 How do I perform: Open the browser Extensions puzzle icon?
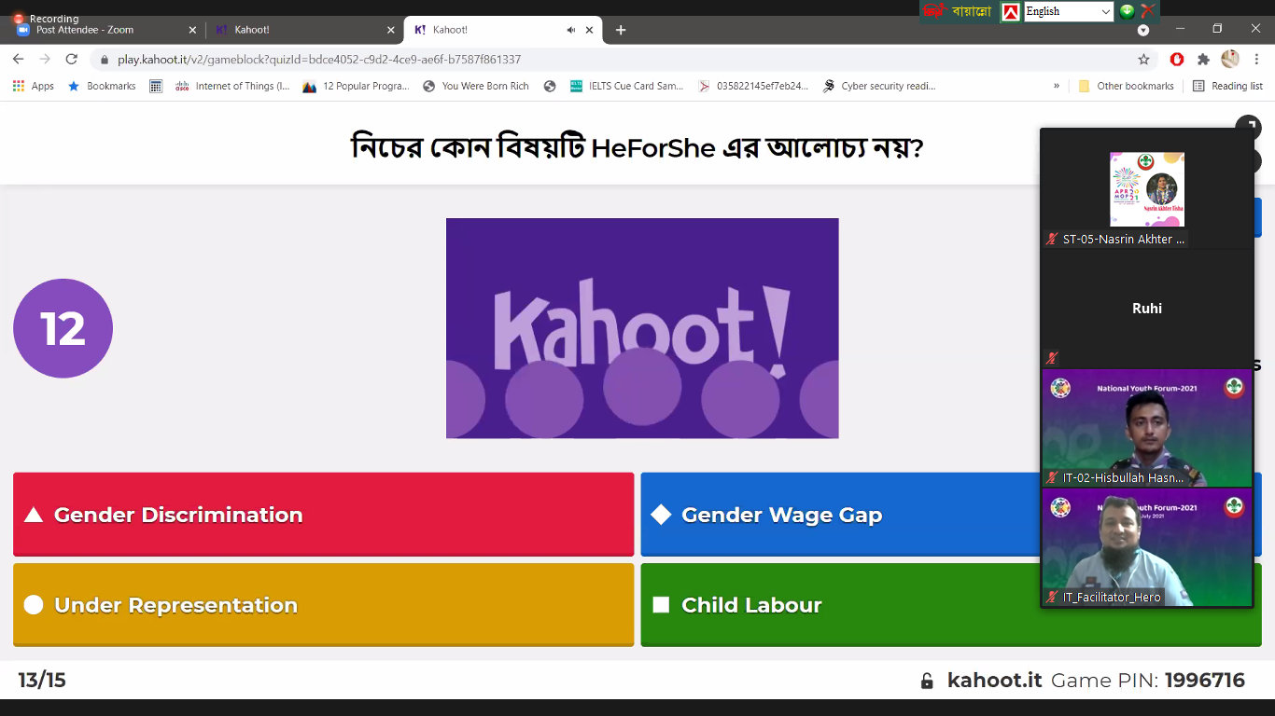click(1203, 59)
